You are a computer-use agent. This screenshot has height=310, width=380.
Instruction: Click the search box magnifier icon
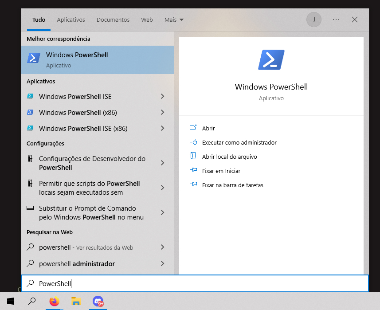pyautogui.click(x=30, y=283)
